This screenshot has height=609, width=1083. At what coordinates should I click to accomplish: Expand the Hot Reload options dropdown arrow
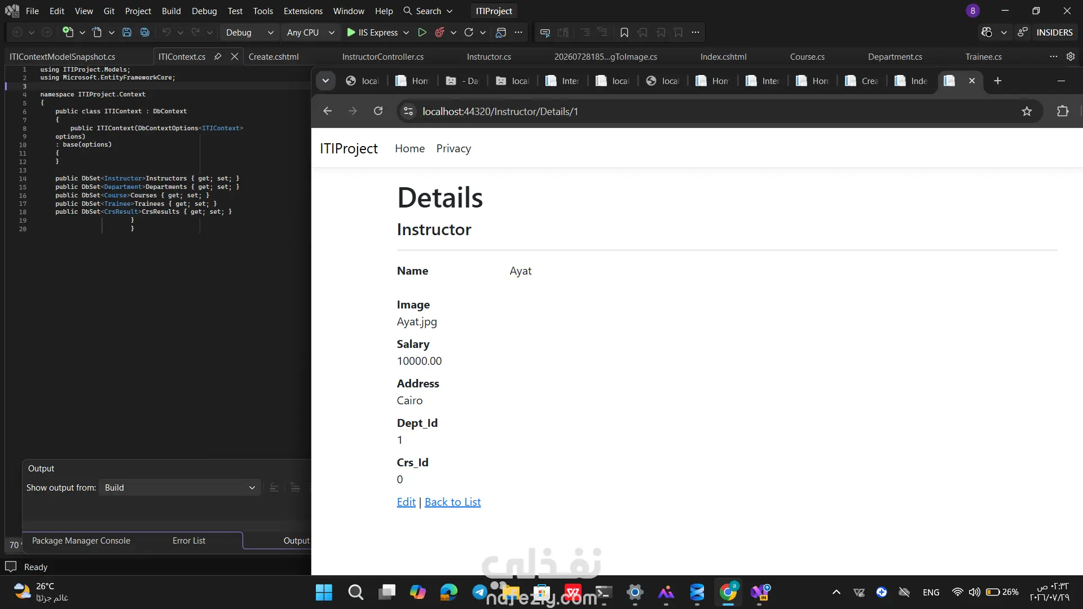[x=454, y=33]
